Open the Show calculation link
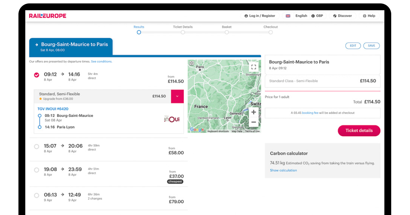Image resolution: width=410 pixels, height=215 pixels. click(x=283, y=170)
